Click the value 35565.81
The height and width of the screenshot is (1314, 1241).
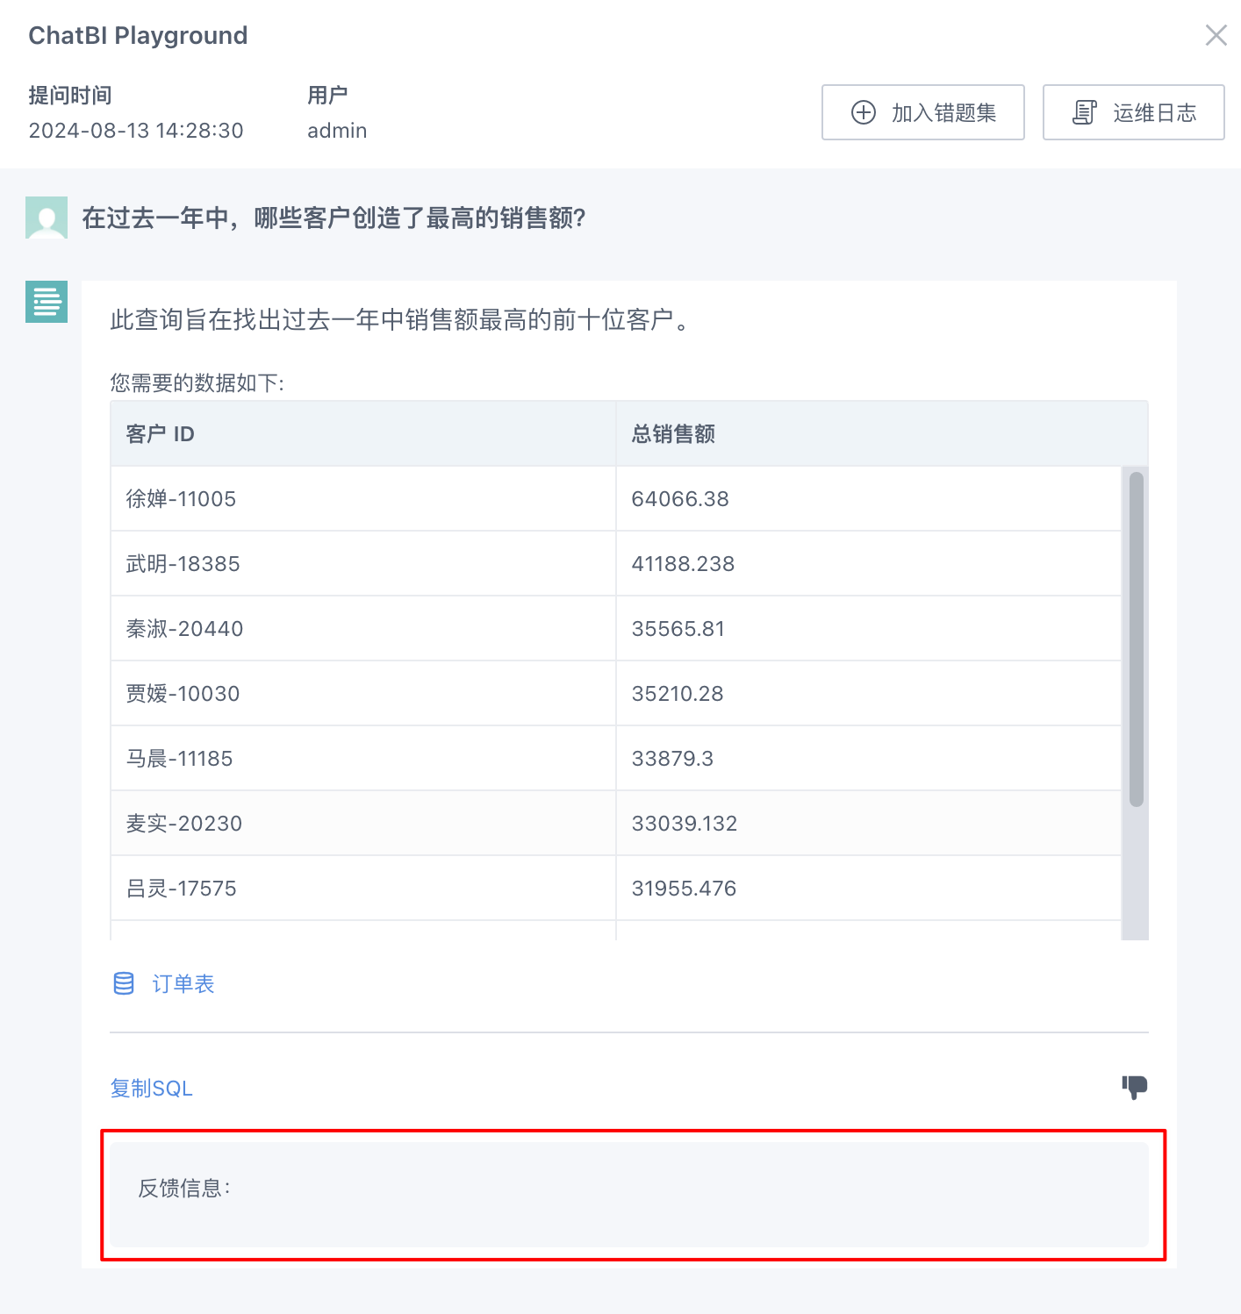point(678,629)
